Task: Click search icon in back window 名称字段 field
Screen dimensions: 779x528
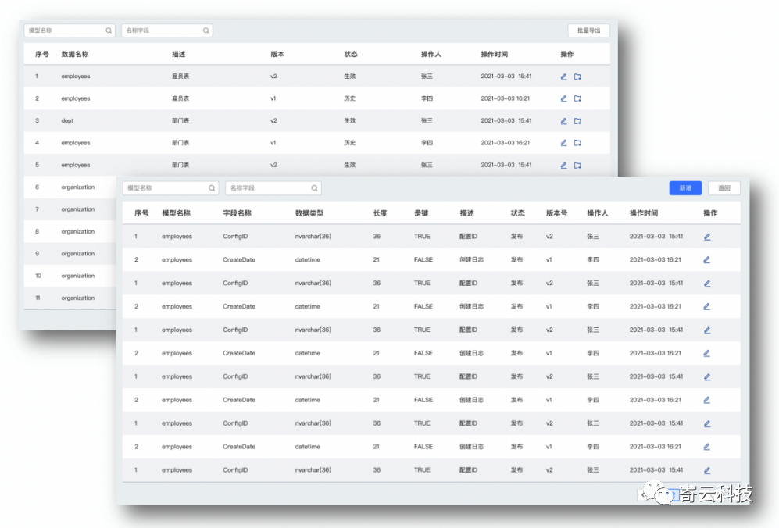Action: coord(205,30)
